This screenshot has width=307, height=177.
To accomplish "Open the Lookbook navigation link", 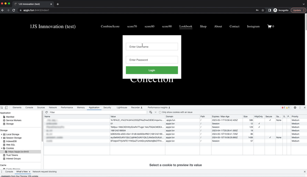I will point(185,27).
